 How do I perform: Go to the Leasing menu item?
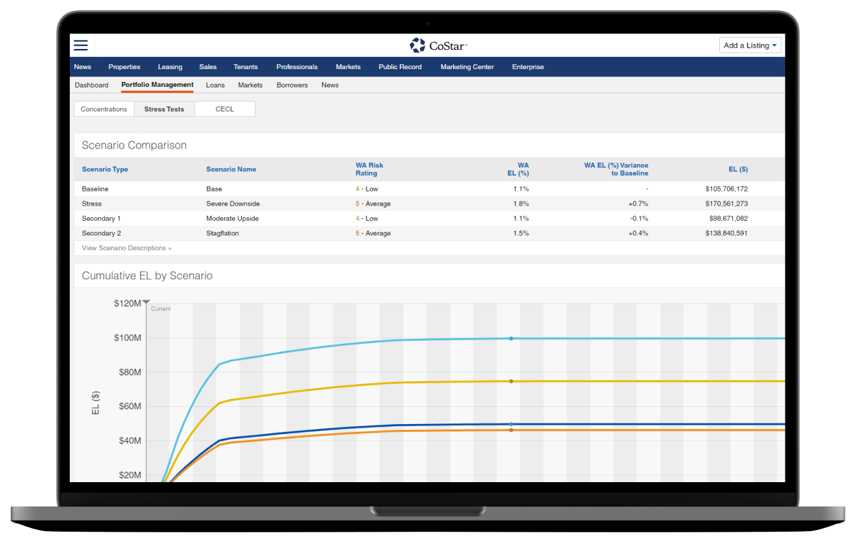[x=170, y=67]
